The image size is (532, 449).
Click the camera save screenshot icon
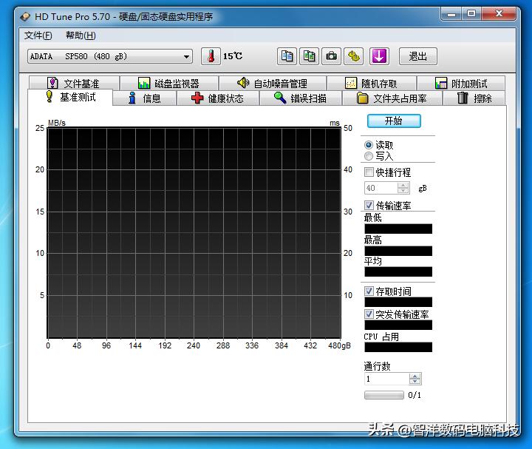click(x=332, y=56)
